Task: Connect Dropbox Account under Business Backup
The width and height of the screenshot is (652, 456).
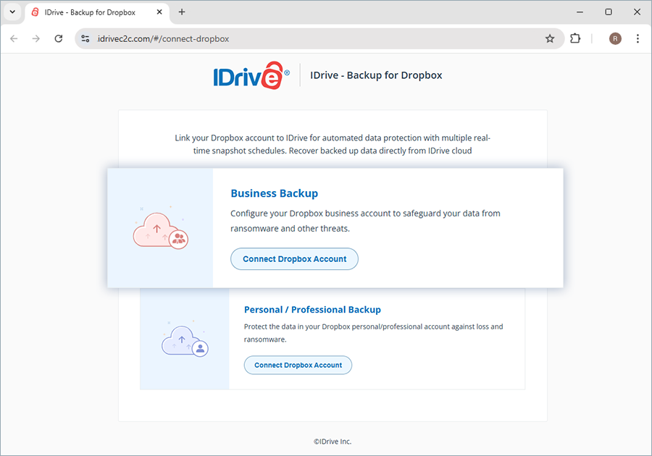Action: 294,259
